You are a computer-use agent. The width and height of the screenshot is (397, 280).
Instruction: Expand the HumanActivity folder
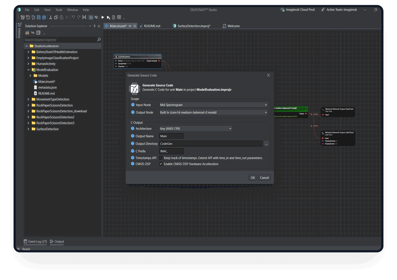28,64
